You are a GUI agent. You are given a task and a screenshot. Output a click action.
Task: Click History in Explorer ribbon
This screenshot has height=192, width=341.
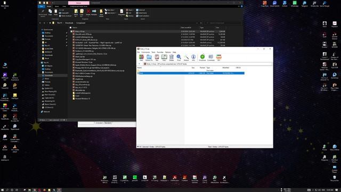130,16
